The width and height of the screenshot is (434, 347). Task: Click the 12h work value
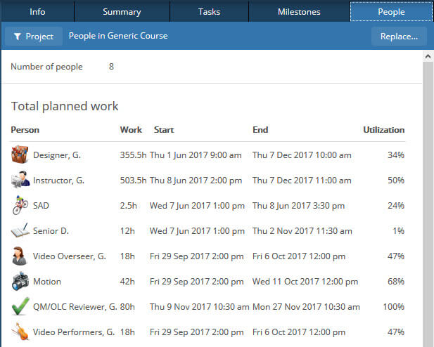pyautogui.click(x=127, y=231)
